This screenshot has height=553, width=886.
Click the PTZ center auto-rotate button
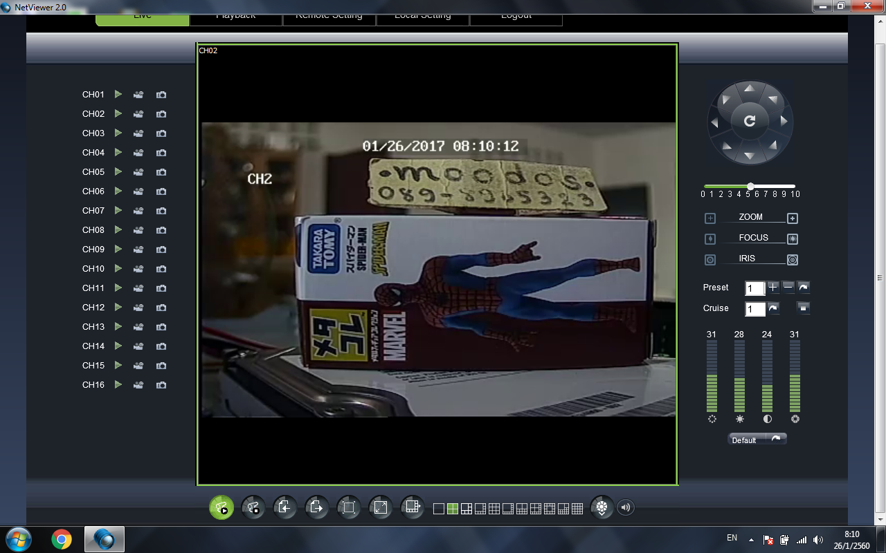750,121
